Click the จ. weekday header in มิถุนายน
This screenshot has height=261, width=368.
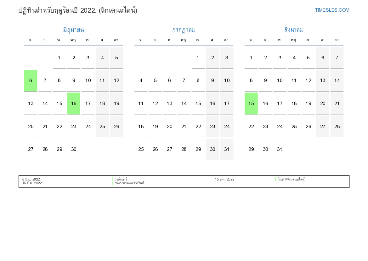click(x=31, y=40)
